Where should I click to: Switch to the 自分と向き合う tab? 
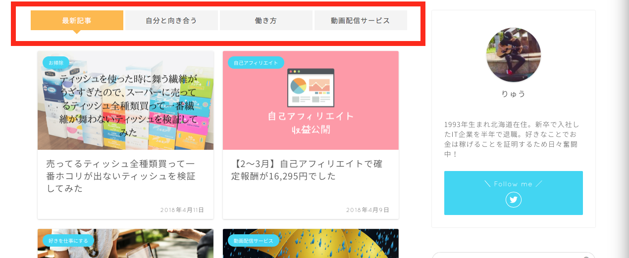coord(171,21)
